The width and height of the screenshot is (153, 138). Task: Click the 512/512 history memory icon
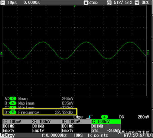pyautogui.click(x=109, y=3)
